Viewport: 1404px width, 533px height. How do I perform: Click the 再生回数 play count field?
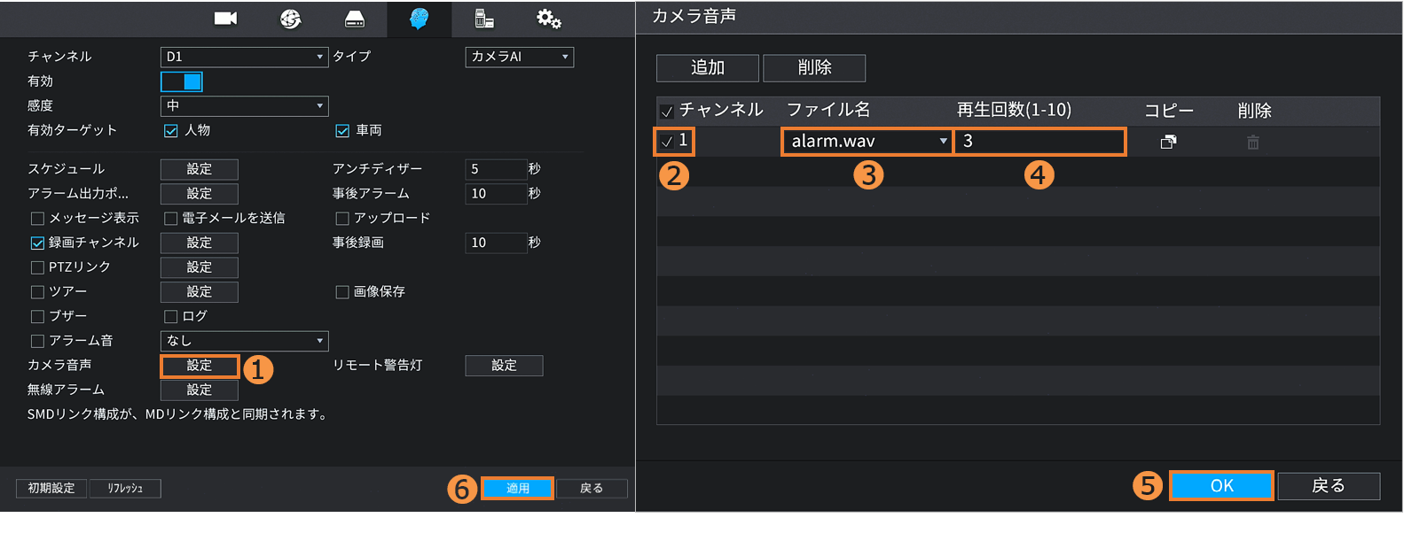(x=1039, y=142)
